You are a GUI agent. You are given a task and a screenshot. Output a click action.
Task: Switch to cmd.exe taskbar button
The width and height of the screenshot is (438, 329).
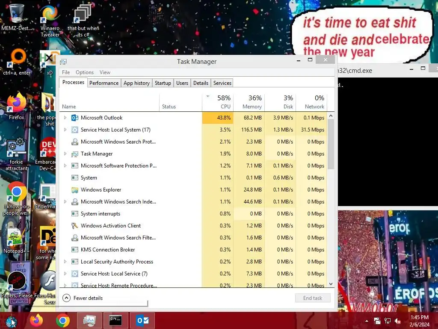[x=115, y=320]
